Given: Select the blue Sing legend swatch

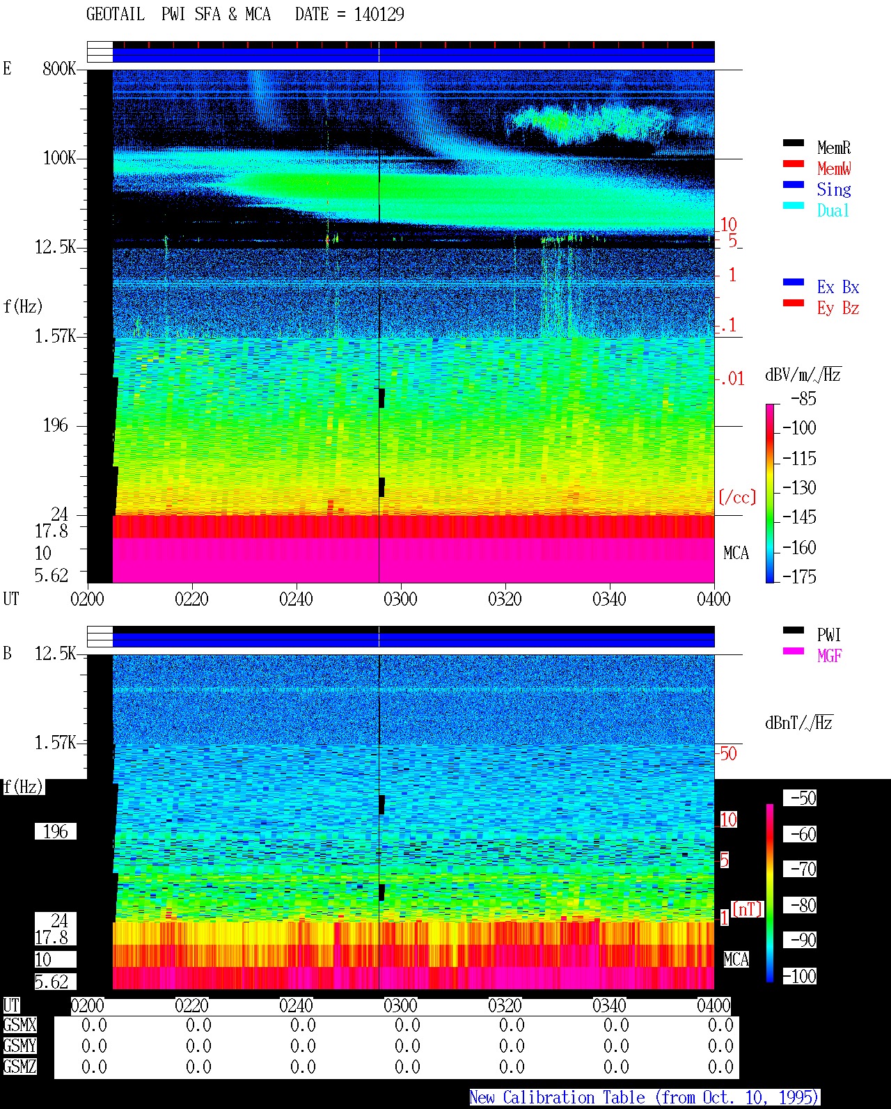Looking at the screenshot, I should click(x=793, y=185).
